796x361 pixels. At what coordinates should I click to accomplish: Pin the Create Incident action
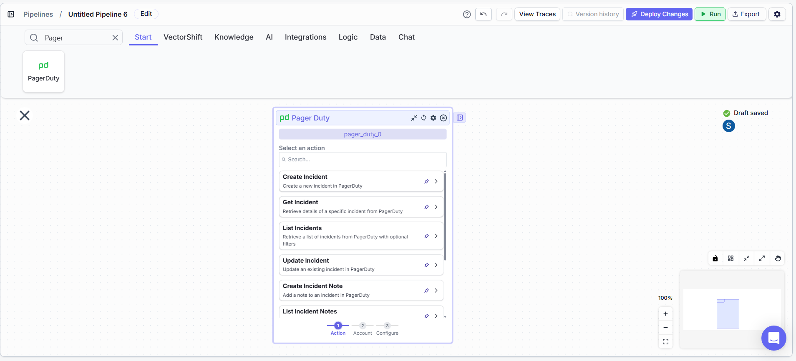point(426,181)
